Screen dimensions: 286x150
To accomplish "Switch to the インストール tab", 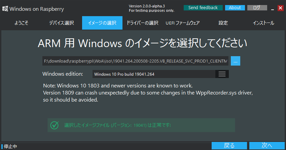I will coord(263,23).
